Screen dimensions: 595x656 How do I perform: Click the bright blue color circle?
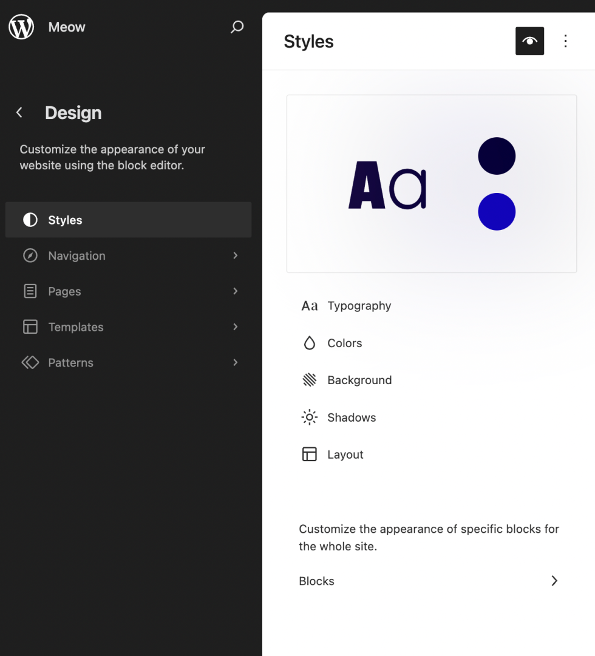click(x=497, y=212)
